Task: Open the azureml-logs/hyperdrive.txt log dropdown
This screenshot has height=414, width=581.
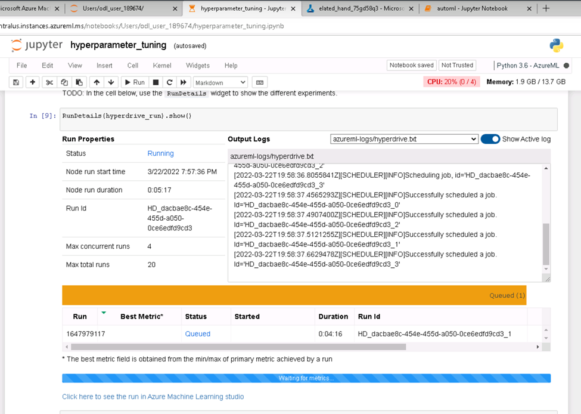Action: (x=404, y=139)
